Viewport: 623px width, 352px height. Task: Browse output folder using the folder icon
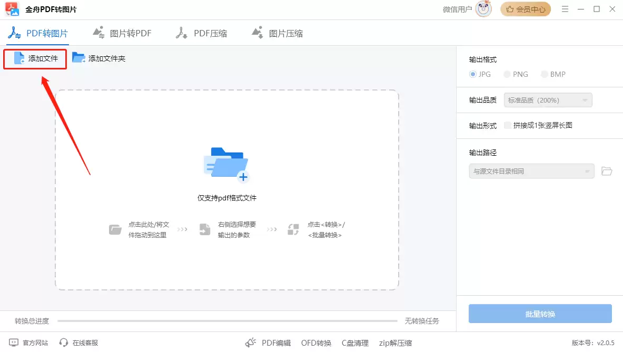(x=607, y=171)
